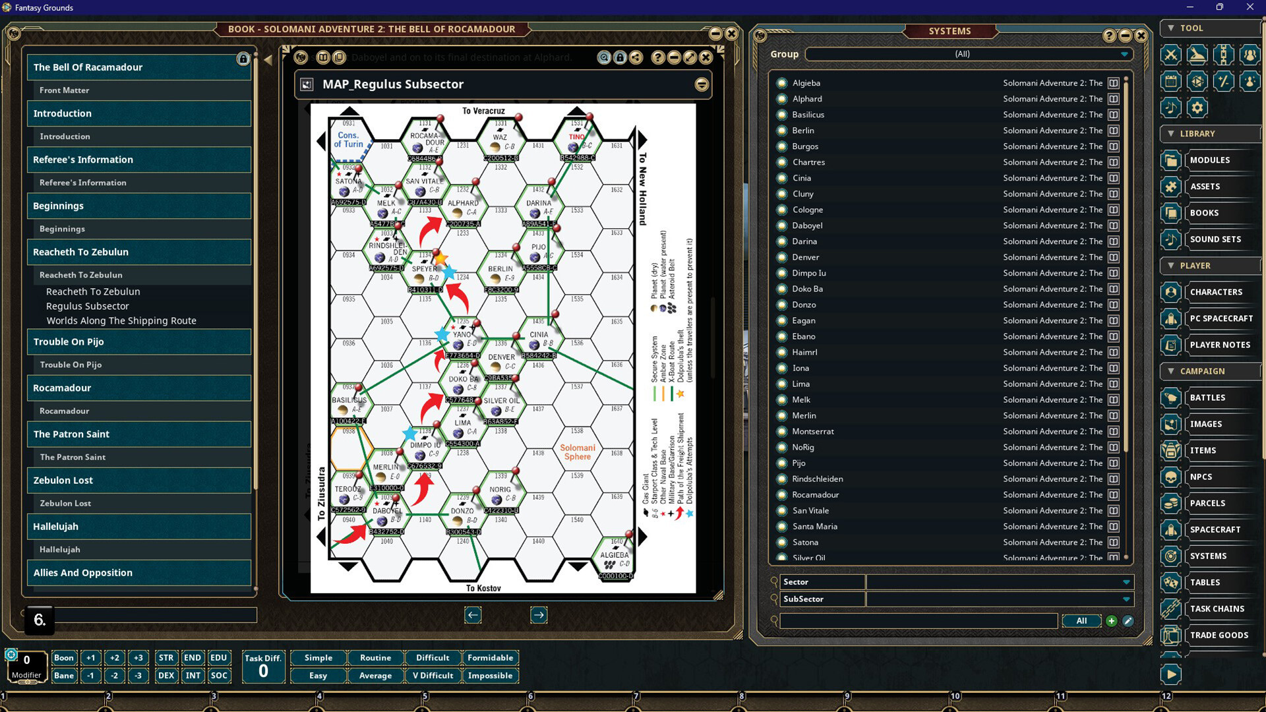Open the dice roller icon in Tool panel
Screen dimensions: 1266x712
(1197, 81)
